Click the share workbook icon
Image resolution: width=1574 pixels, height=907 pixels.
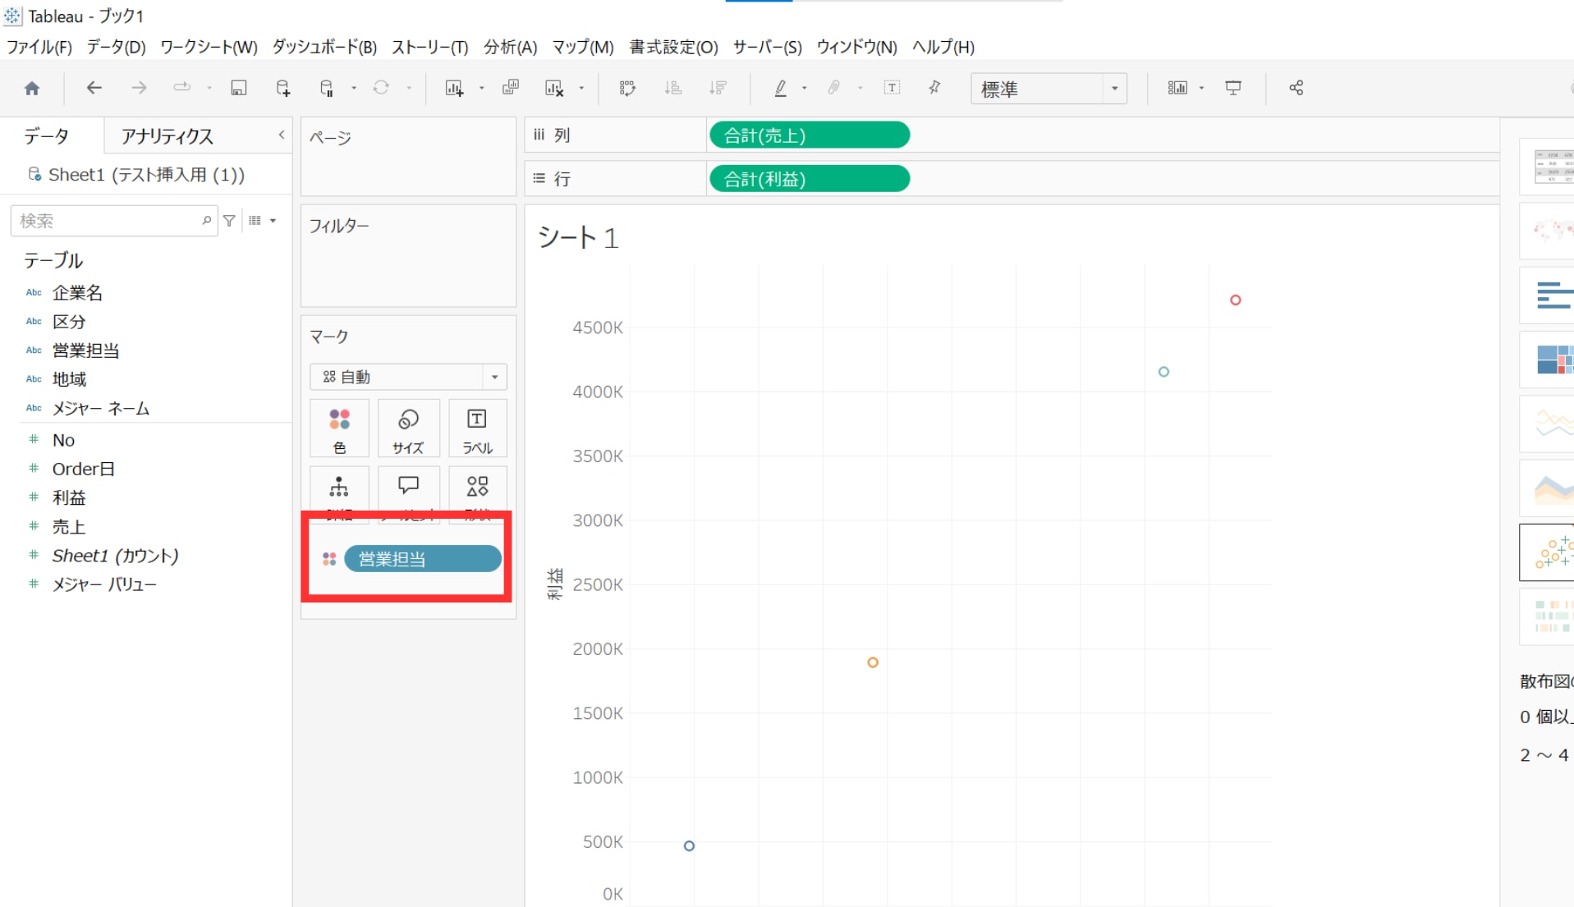tap(1296, 88)
